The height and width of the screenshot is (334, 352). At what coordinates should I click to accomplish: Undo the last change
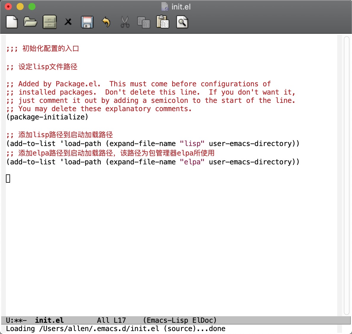click(x=106, y=22)
